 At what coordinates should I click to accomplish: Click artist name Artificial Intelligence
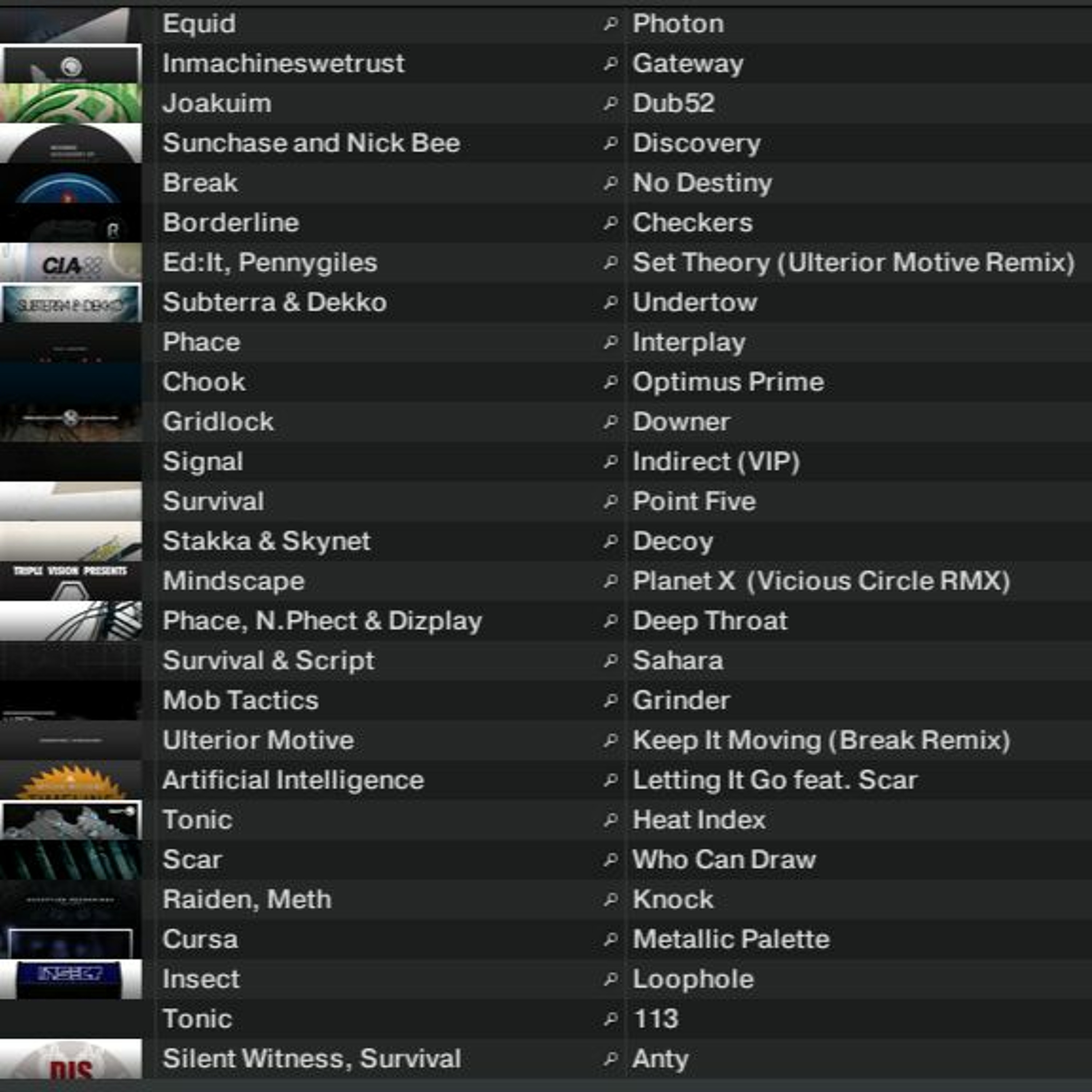tap(293, 780)
